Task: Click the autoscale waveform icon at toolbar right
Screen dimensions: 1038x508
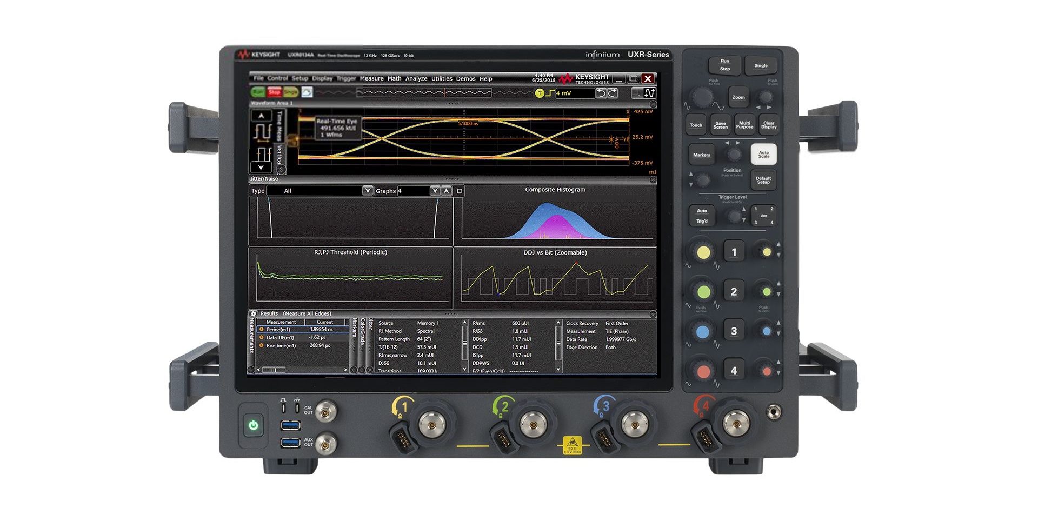Action: tap(649, 93)
